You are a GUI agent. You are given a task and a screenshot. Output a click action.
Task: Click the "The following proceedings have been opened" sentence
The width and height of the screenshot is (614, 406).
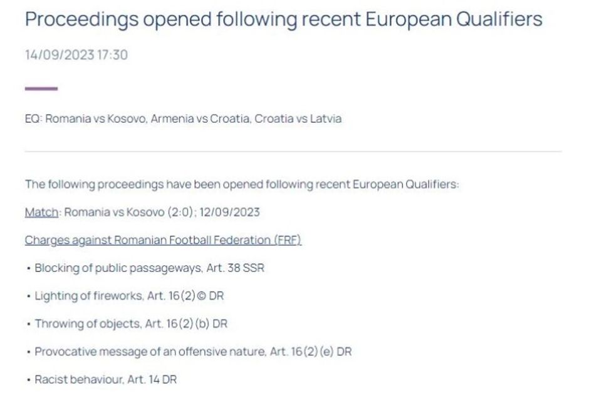pos(242,185)
